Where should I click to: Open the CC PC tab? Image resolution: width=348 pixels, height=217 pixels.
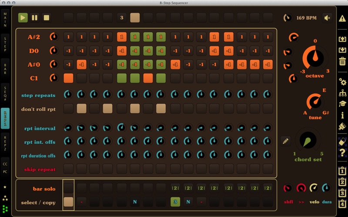pos(5,168)
